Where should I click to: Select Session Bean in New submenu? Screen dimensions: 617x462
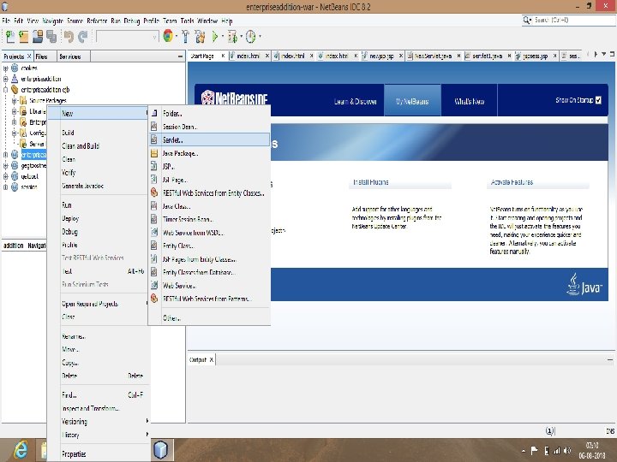pos(209,127)
